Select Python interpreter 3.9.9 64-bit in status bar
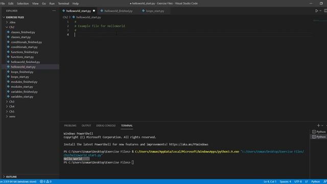 click(18, 182)
